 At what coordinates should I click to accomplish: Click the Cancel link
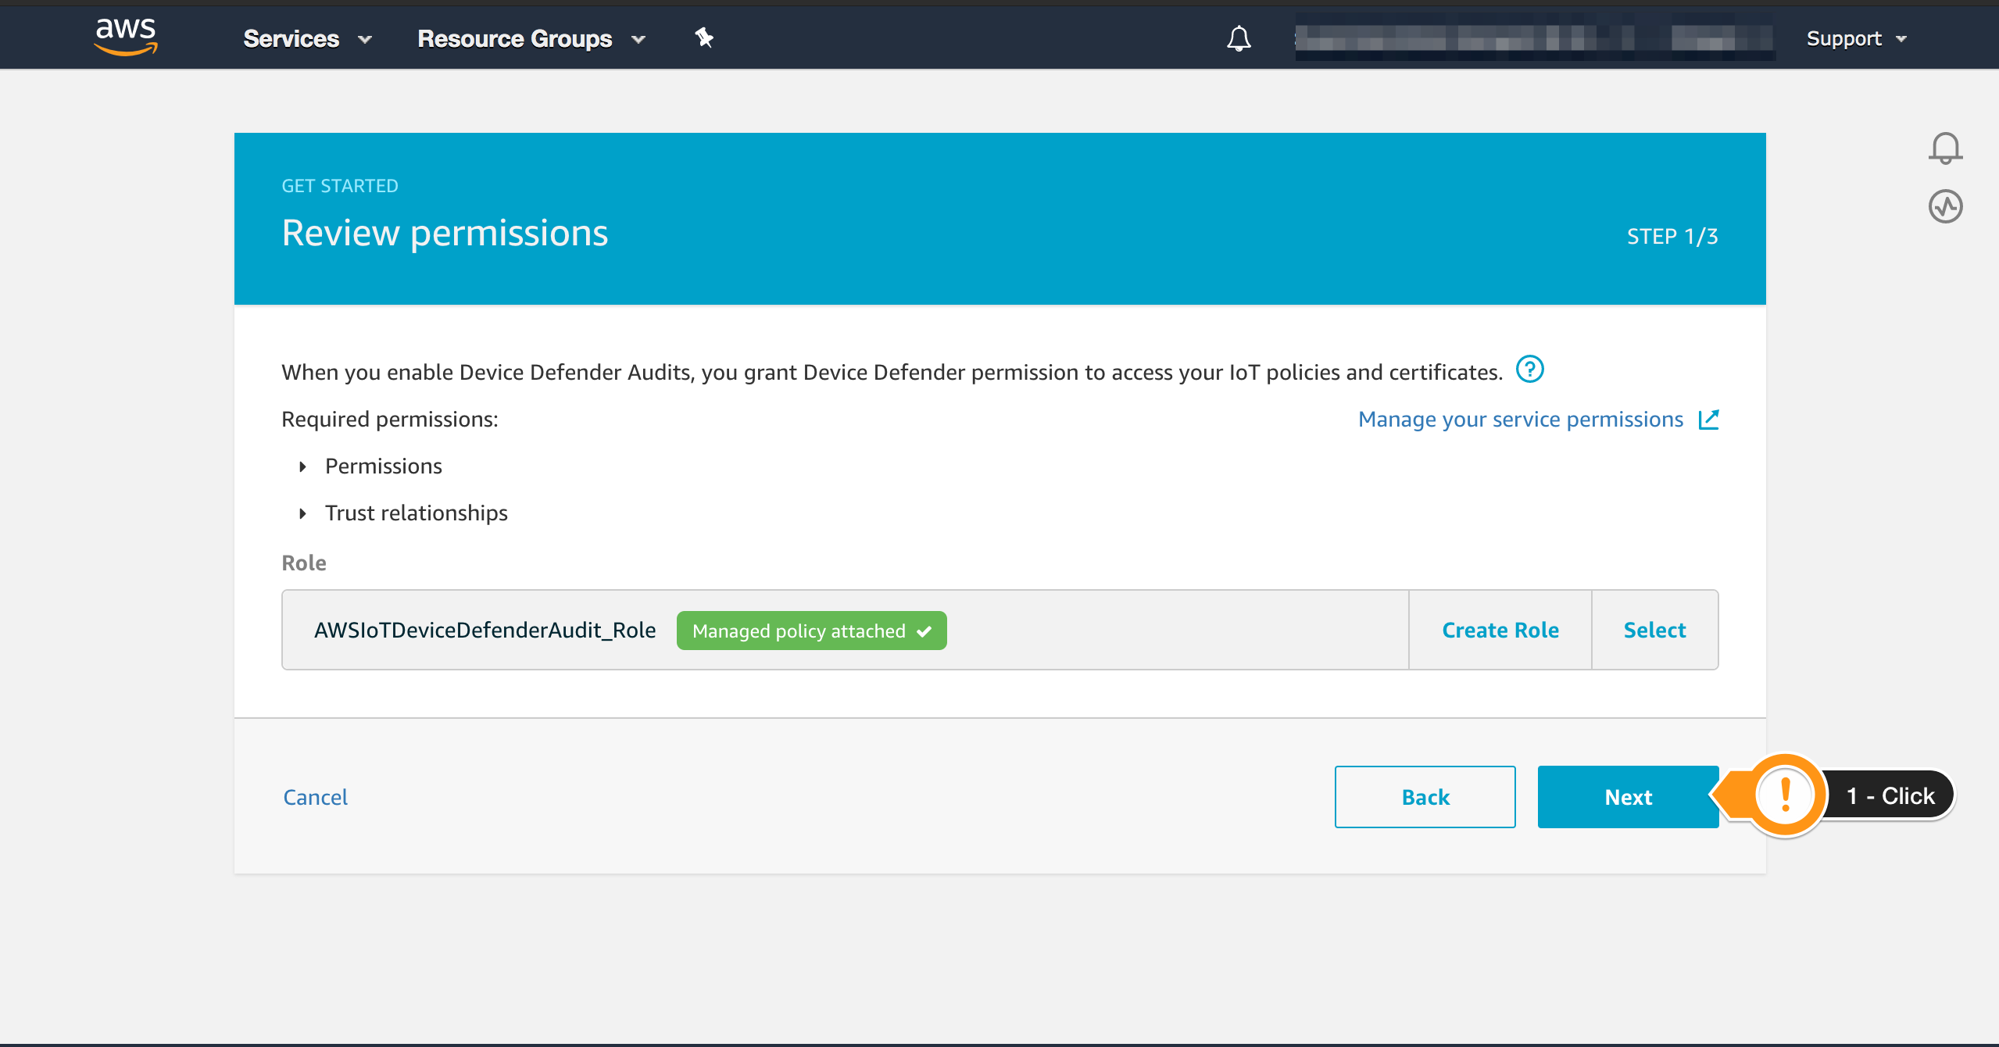click(x=315, y=797)
